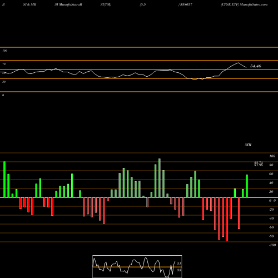Click the "33" value in the mini chart

[x=178, y=270]
